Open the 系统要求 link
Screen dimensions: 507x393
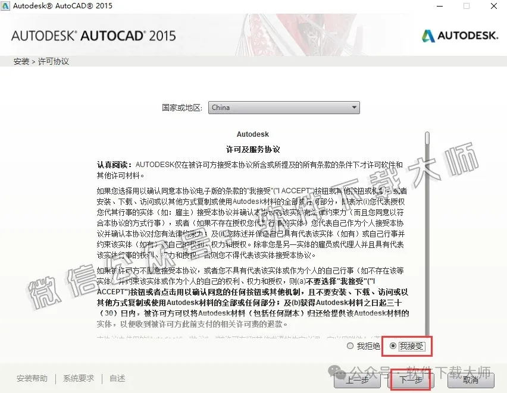pyautogui.click(x=78, y=378)
